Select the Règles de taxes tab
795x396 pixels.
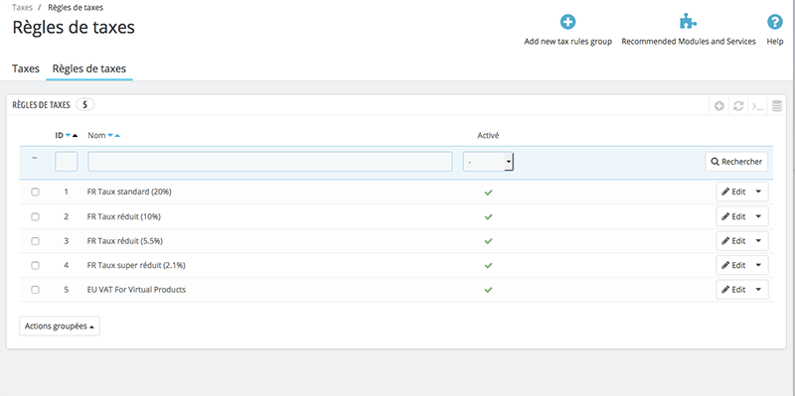point(89,68)
